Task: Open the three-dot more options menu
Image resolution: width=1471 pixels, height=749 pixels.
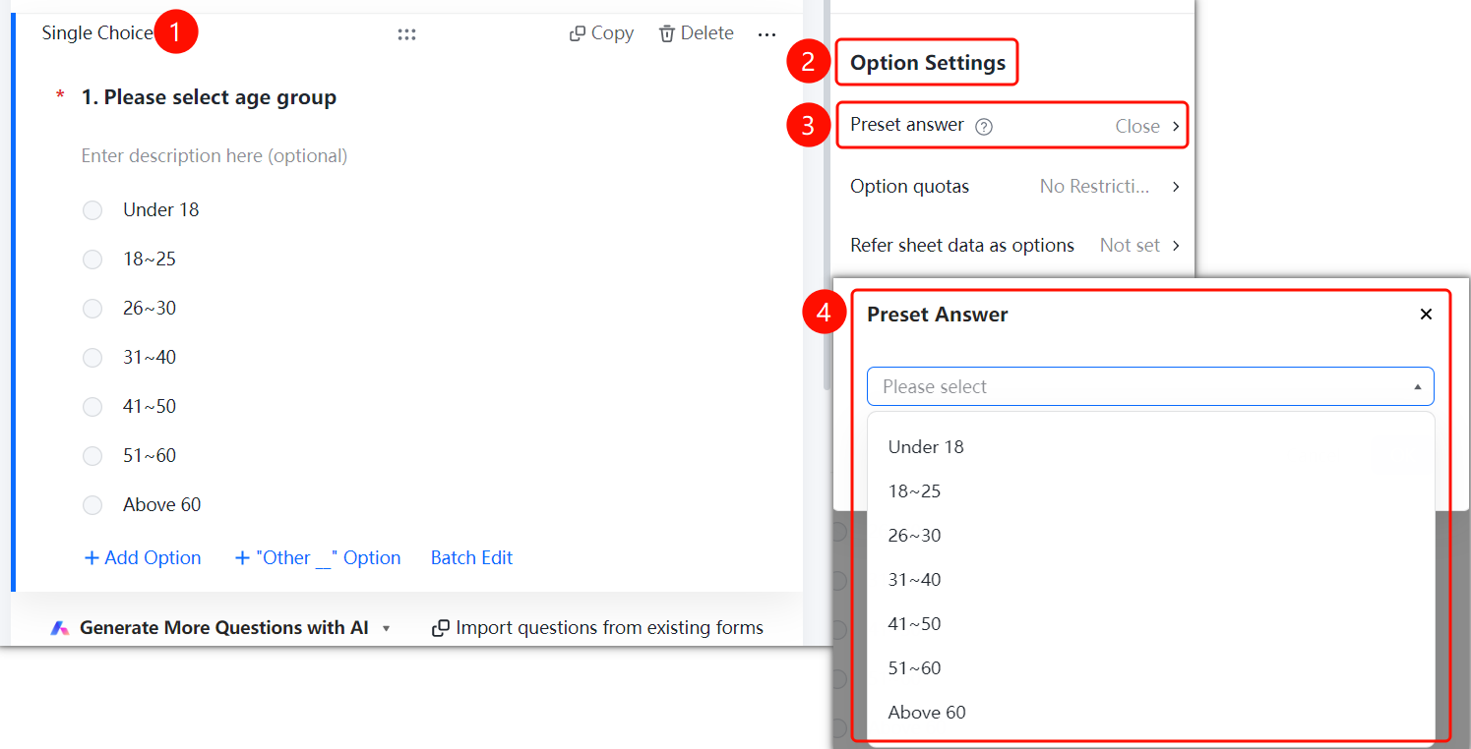Action: (767, 34)
